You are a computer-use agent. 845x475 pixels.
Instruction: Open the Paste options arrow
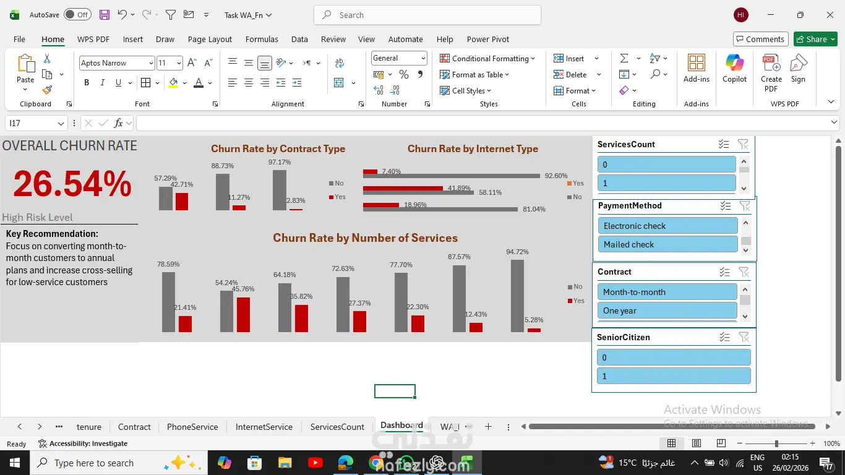click(x=25, y=90)
